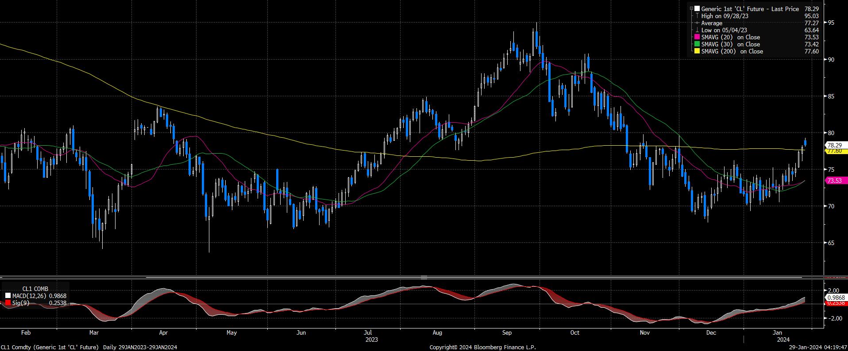Image resolution: width=848 pixels, height=351 pixels.
Task: Click the 2.00 MACD axis label
Action: coord(833,291)
